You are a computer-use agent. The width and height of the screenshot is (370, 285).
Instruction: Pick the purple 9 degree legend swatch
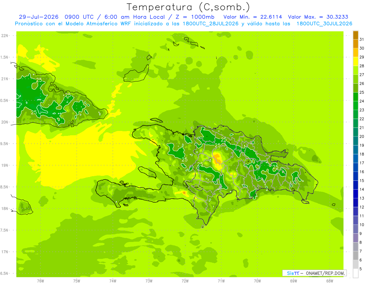[356, 229]
